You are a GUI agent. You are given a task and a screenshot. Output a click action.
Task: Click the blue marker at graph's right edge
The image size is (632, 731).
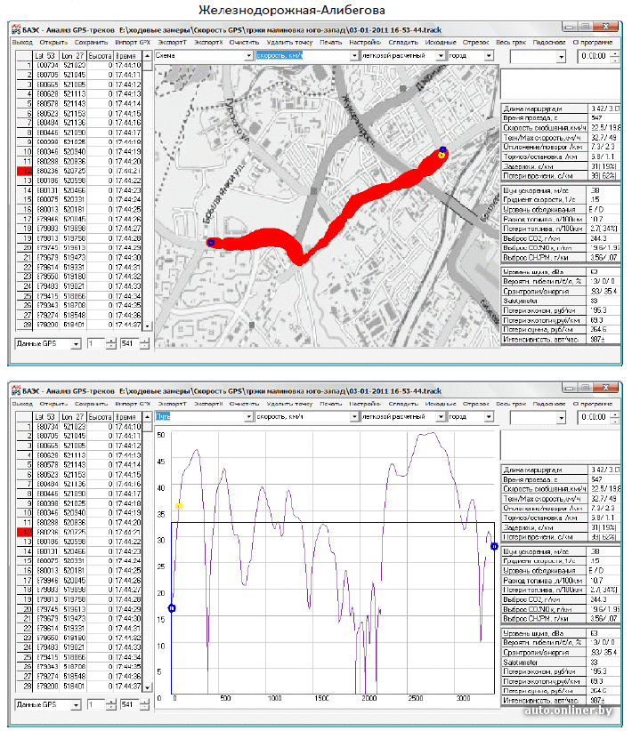click(x=494, y=546)
